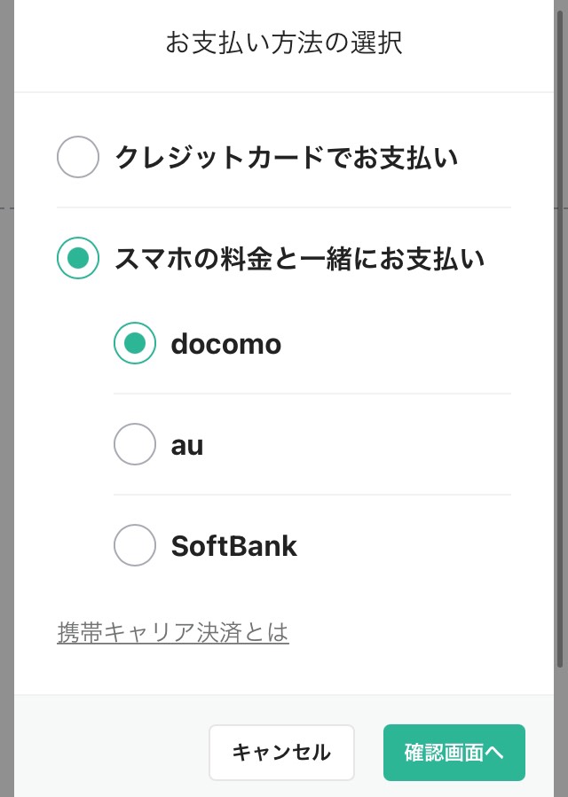Click the docomo label text

tap(225, 344)
